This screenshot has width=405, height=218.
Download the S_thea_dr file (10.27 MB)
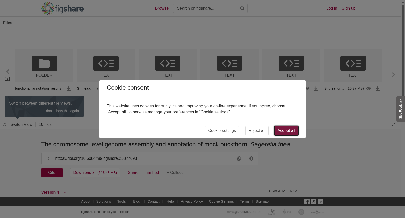pos(378,88)
